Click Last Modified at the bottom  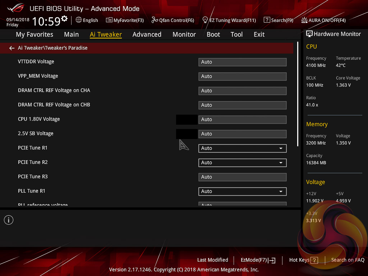point(213,260)
